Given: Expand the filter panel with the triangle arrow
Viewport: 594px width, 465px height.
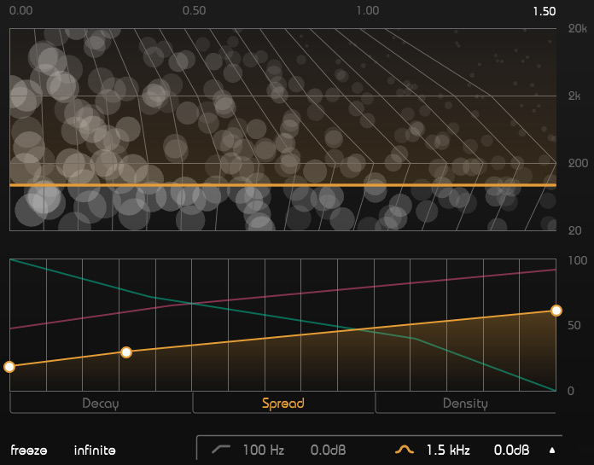Looking at the screenshot, I should [551, 450].
